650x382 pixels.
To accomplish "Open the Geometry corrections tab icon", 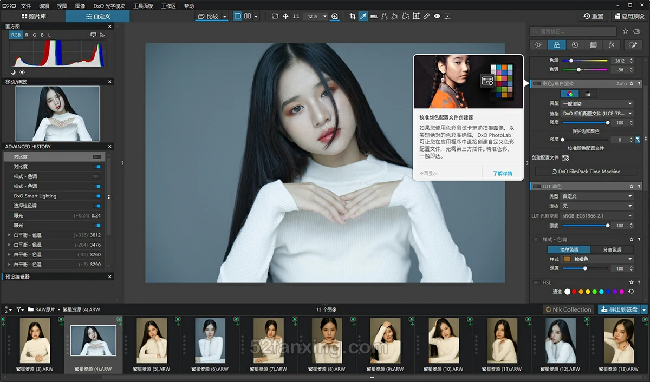I will click(593, 45).
